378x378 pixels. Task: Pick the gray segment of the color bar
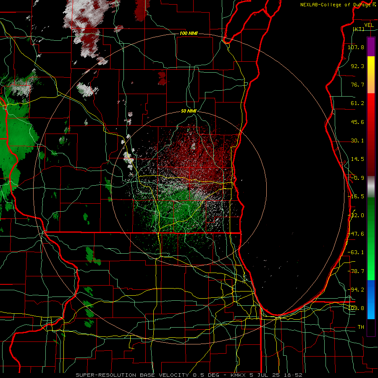coord(371,187)
